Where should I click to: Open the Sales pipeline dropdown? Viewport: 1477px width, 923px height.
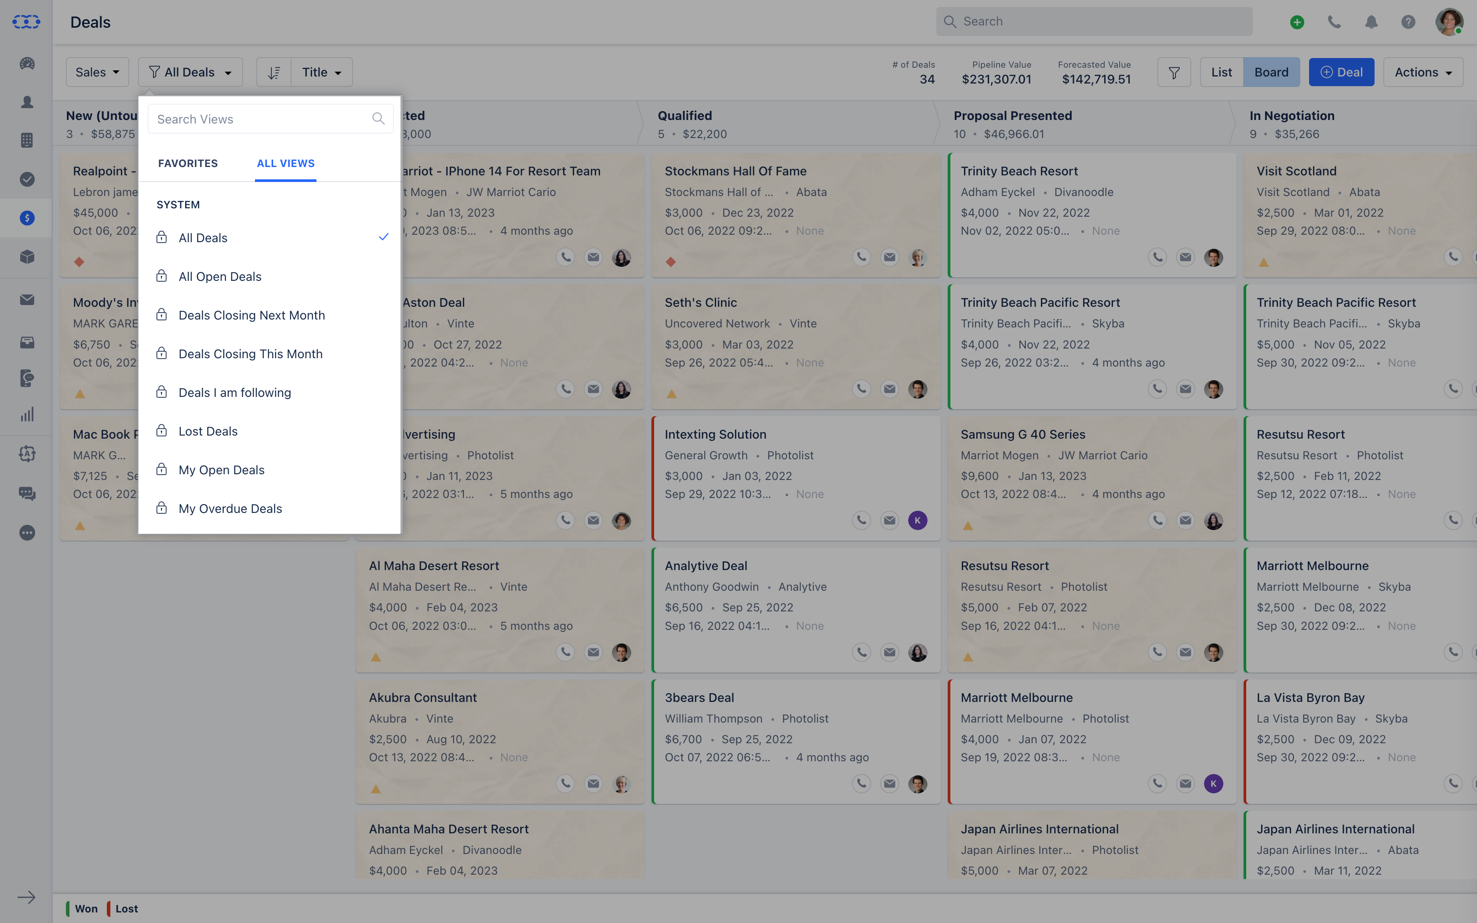pos(97,72)
